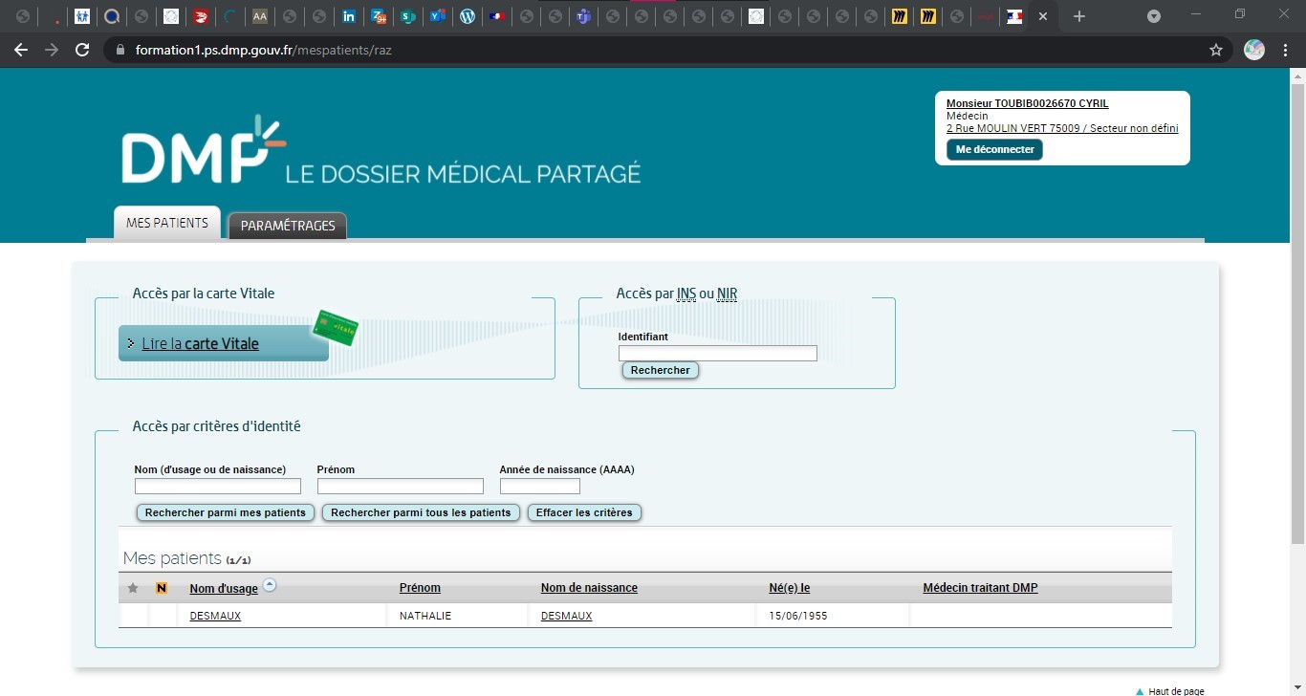Click the carte Vitale card icon
This screenshot has height=696, width=1306.
click(336, 329)
